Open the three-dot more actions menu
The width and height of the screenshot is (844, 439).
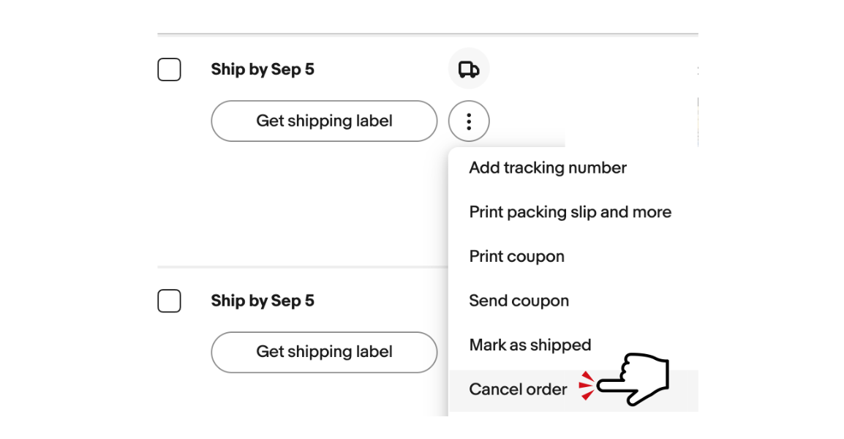[x=469, y=121]
